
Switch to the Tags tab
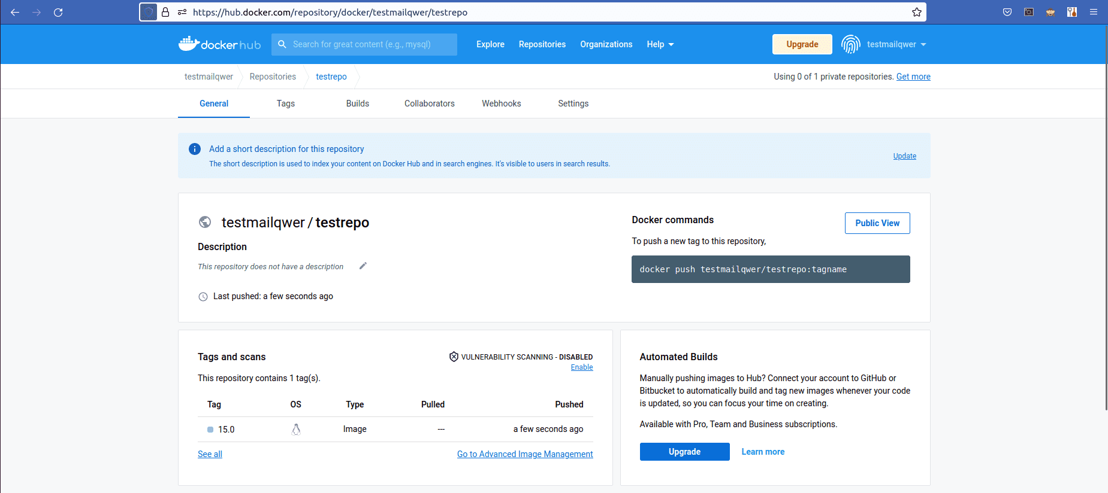point(286,104)
